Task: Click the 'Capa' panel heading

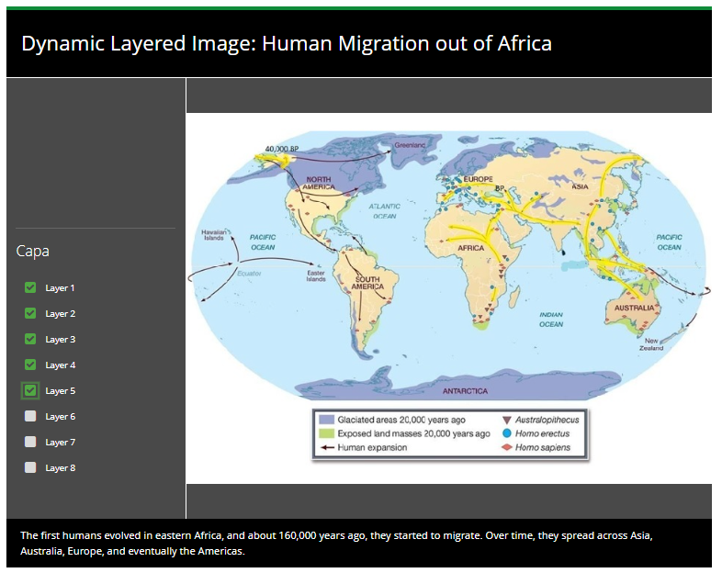Action: [x=33, y=251]
